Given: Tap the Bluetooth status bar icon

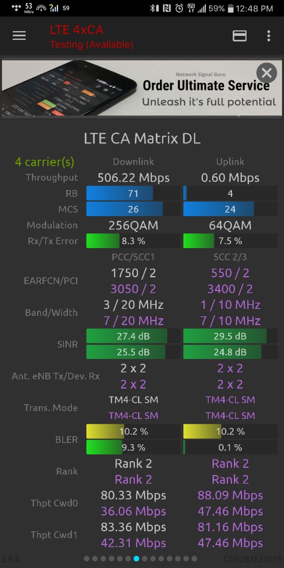Looking at the screenshot, I should pos(153,8).
